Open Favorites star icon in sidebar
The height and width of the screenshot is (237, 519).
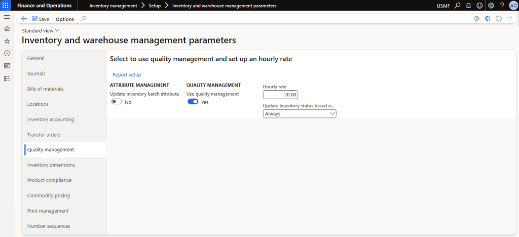(7, 41)
